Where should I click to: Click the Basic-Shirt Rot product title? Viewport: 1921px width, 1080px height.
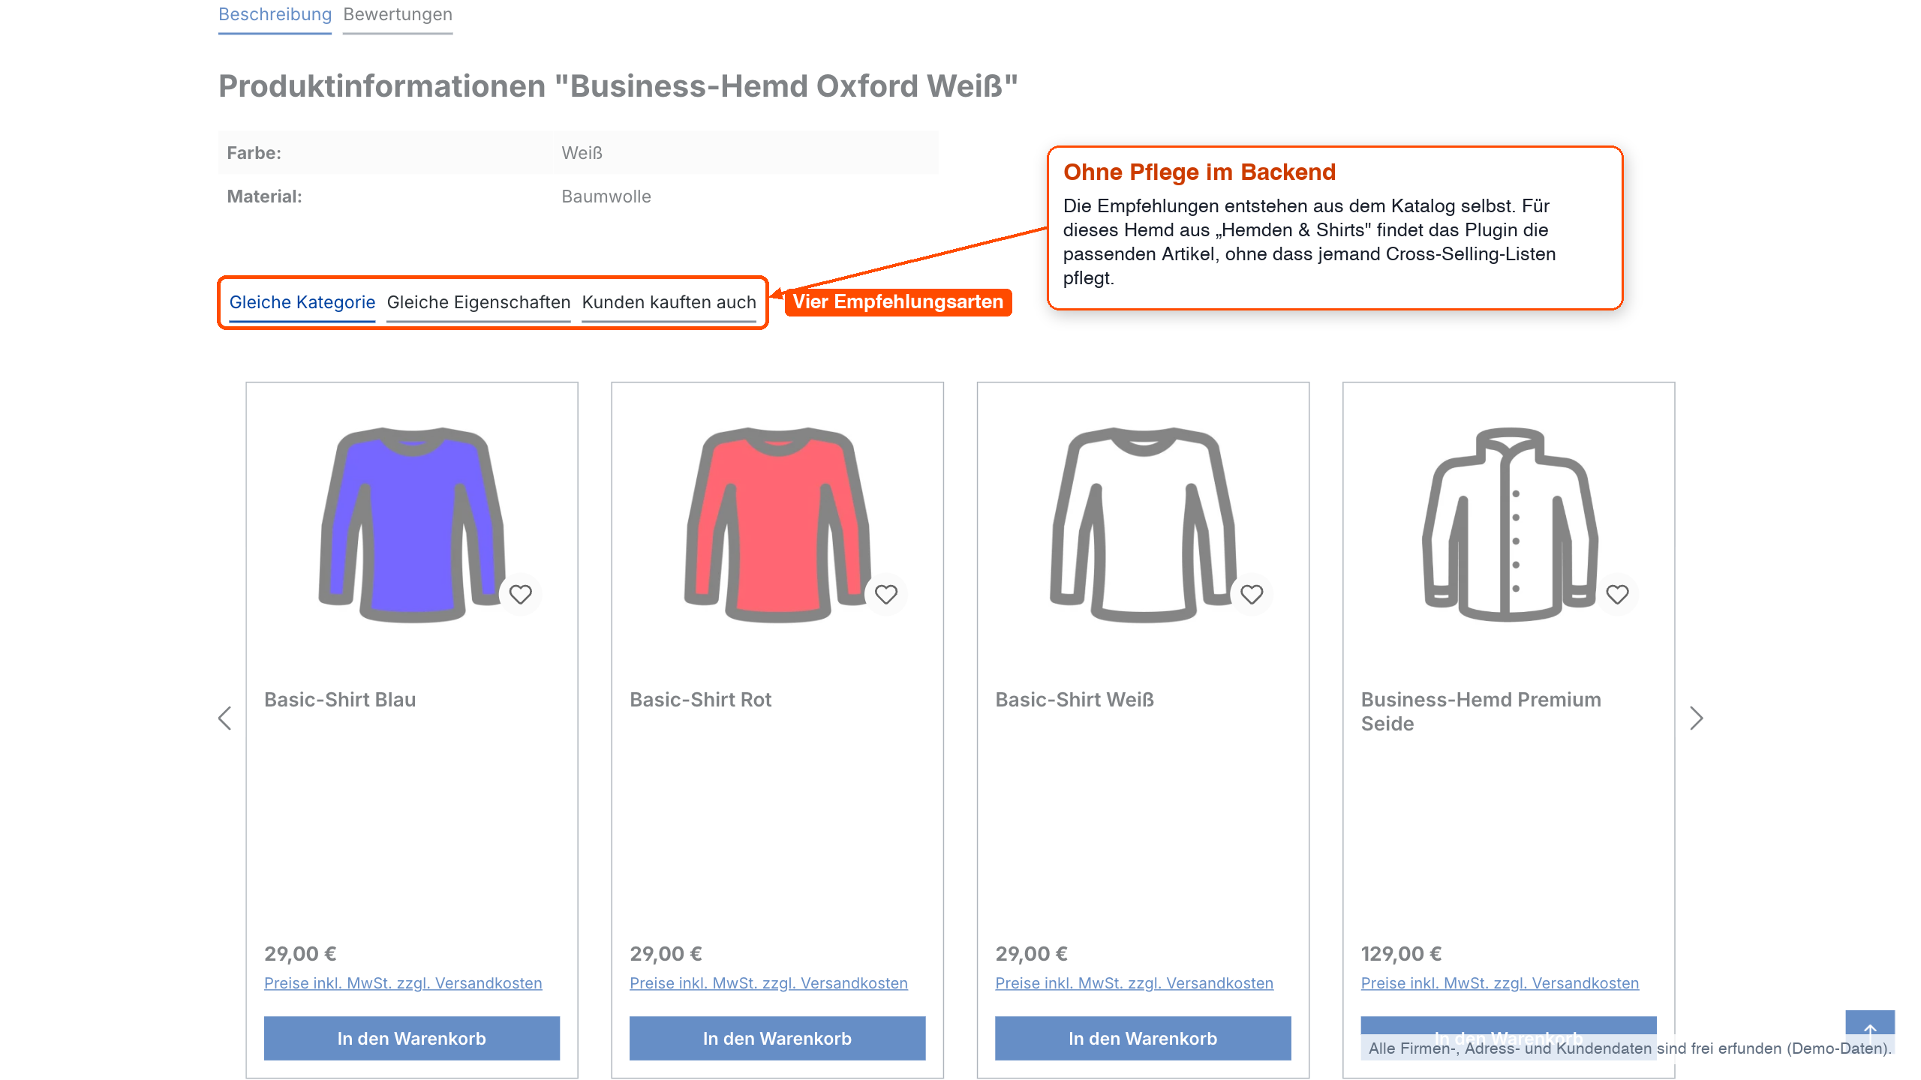click(x=700, y=699)
